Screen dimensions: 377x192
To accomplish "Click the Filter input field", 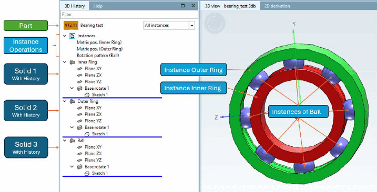I will click(x=129, y=14).
